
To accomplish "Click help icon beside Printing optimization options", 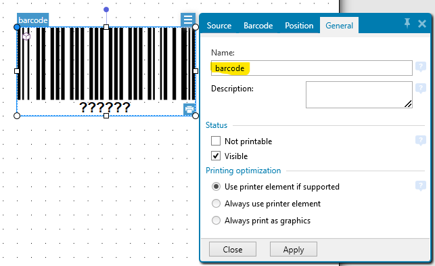I will tap(421, 185).
